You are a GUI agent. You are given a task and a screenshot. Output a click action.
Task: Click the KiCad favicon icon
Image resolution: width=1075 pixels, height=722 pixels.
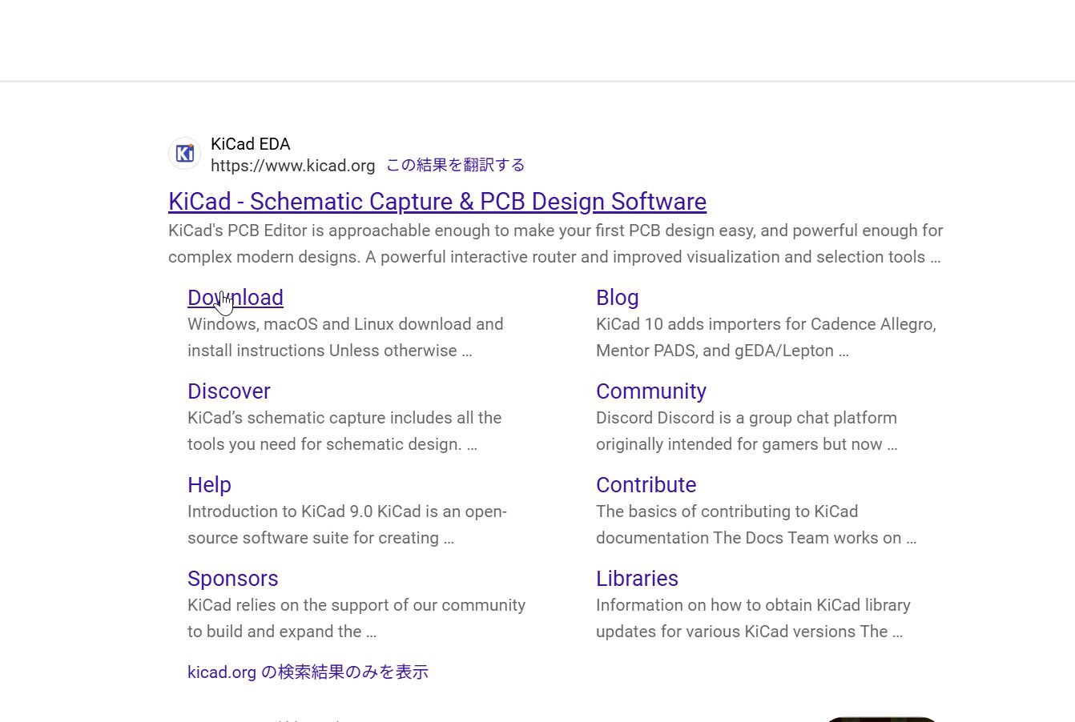[184, 153]
